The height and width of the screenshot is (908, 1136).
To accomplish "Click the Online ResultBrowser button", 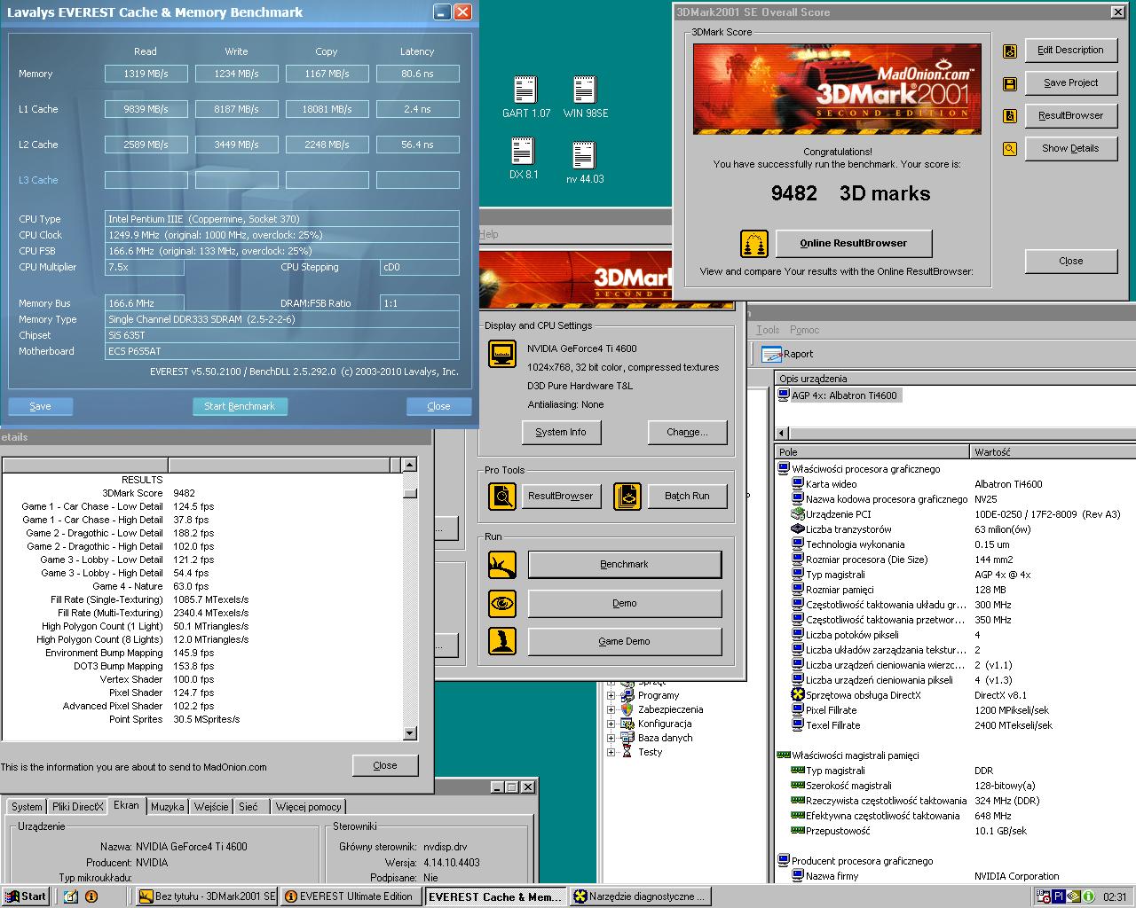I will 854,243.
